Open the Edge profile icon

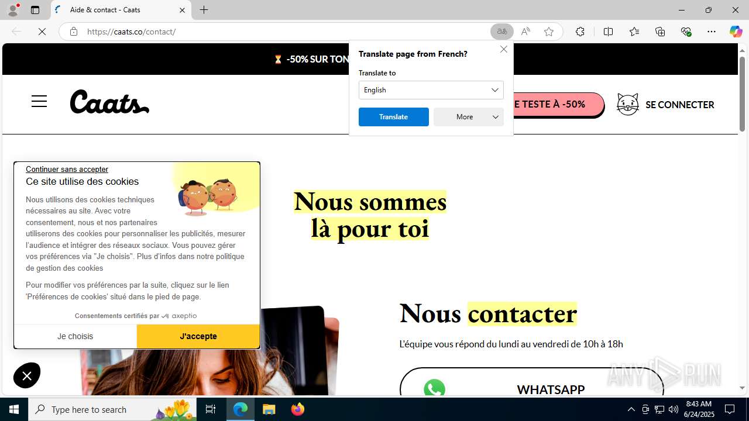(x=13, y=10)
